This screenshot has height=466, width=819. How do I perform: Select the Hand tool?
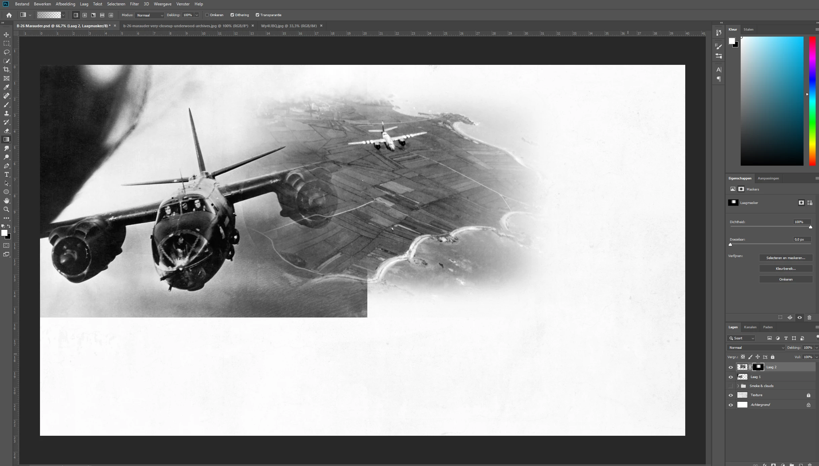6,201
